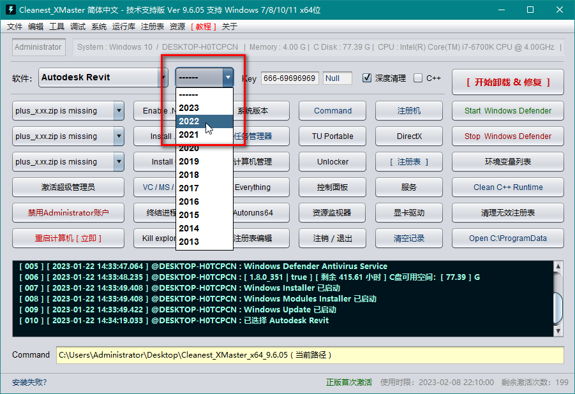
Task: Click the Null input field
Action: pyautogui.click(x=338, y=78)
